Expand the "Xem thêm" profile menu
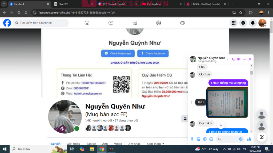 tap(155, 144)
